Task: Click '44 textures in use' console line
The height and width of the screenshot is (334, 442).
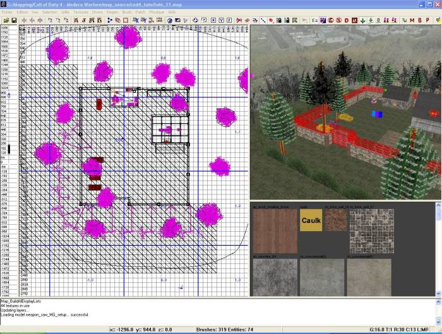Action: click(15, 306)
